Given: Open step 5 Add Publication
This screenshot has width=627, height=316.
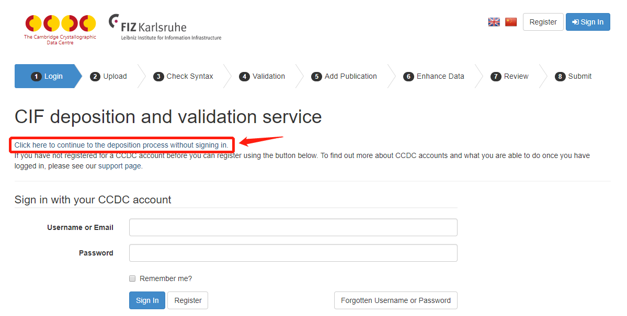Looking at the screenshot, I should [344, 76].
